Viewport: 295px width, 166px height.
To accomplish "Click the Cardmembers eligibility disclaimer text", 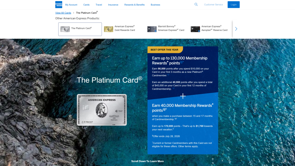I will (182, 145).
